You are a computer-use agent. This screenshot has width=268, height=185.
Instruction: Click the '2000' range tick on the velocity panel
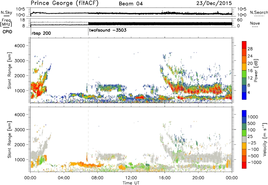click(x=19, y=145)
